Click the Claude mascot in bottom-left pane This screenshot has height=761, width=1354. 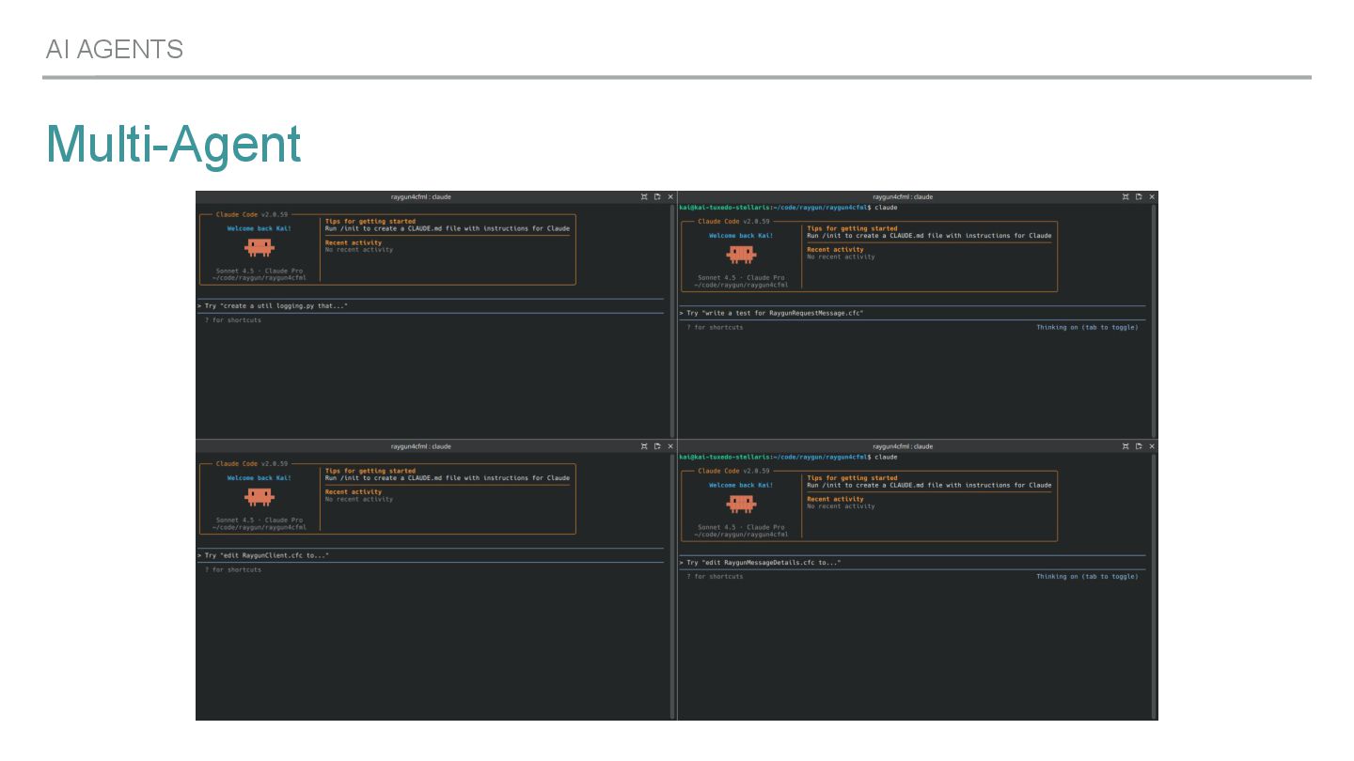click(260, 496)
